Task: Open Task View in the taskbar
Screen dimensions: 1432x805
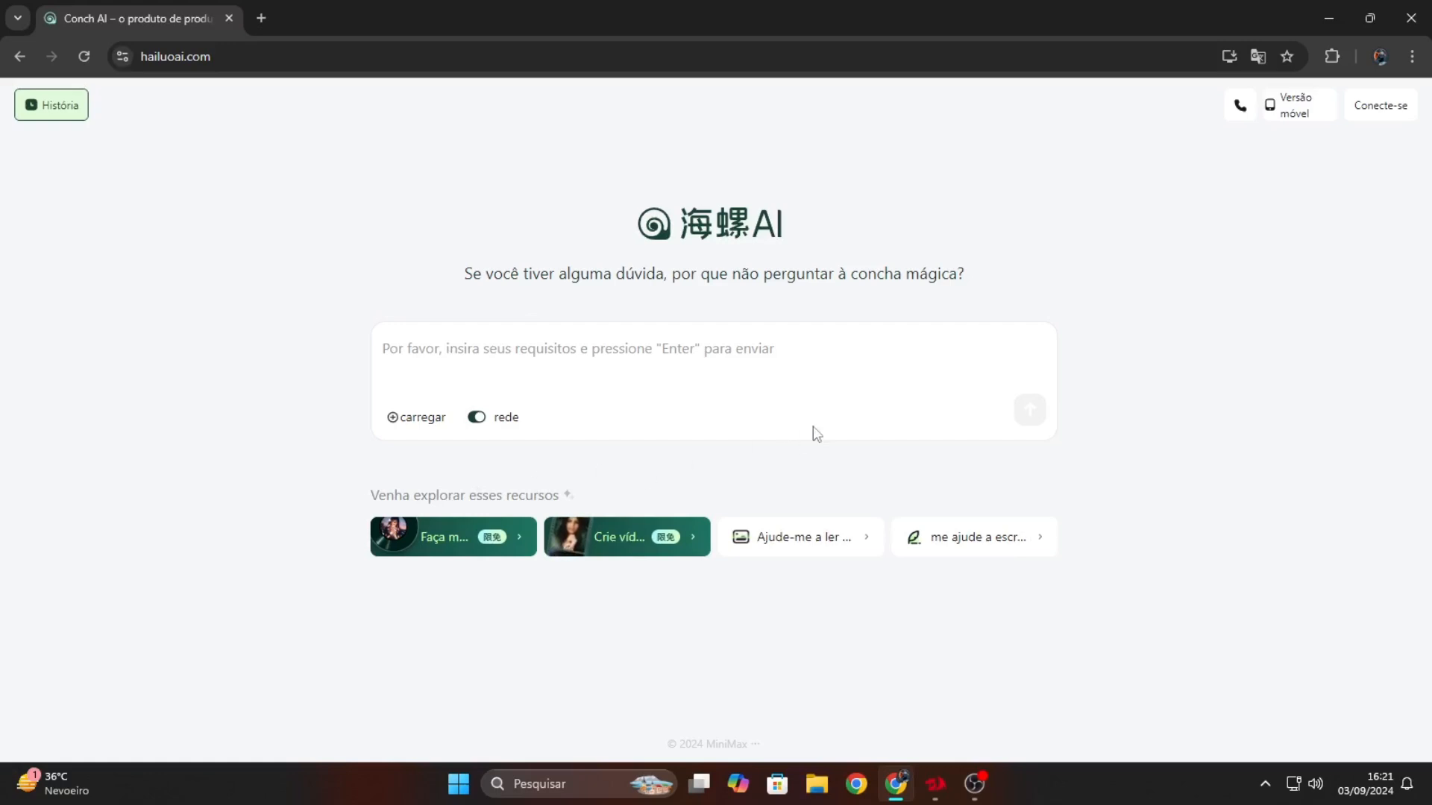Action: coord(700,783)
